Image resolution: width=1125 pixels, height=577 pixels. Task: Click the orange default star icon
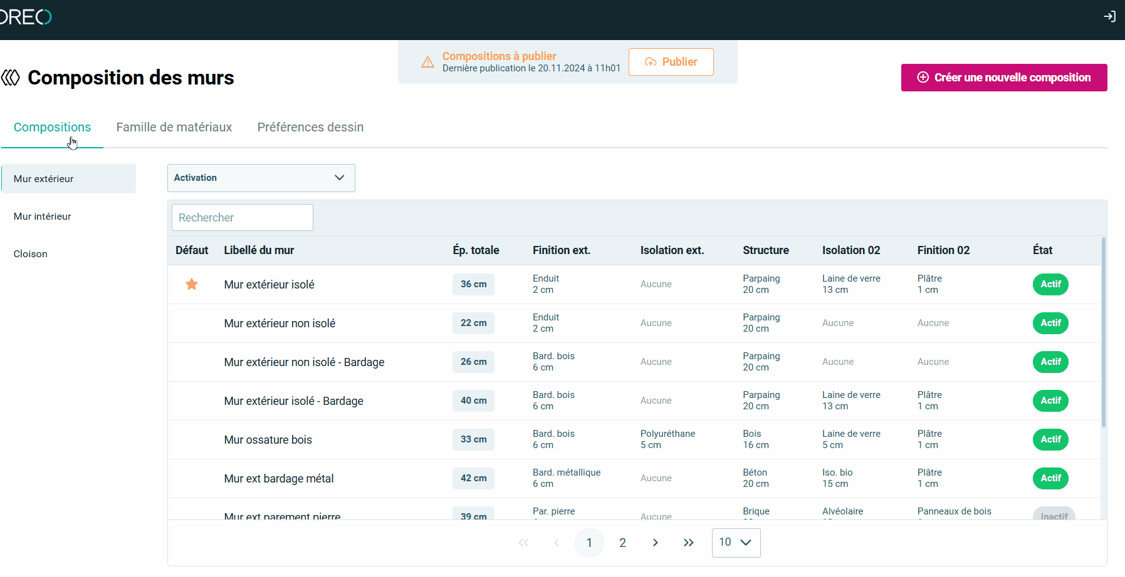tap(192, 285)
